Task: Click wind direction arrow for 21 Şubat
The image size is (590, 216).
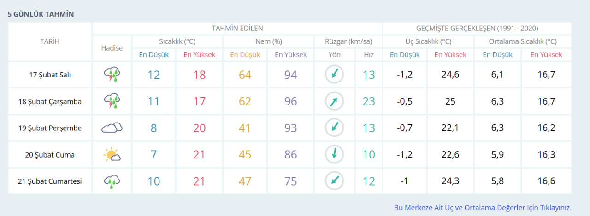Action: 335,181
